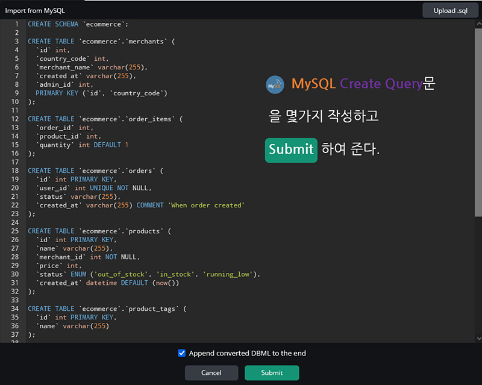Click the ENUM 'out_of_stock' status line
This screenshot has height=385, width=482.
pos(148,274)
